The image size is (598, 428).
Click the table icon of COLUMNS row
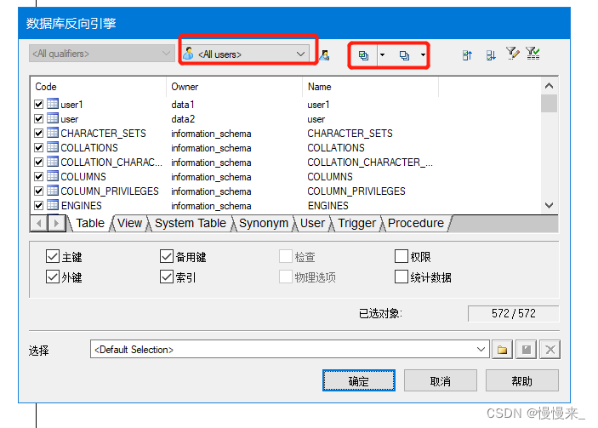coord(53,176)
